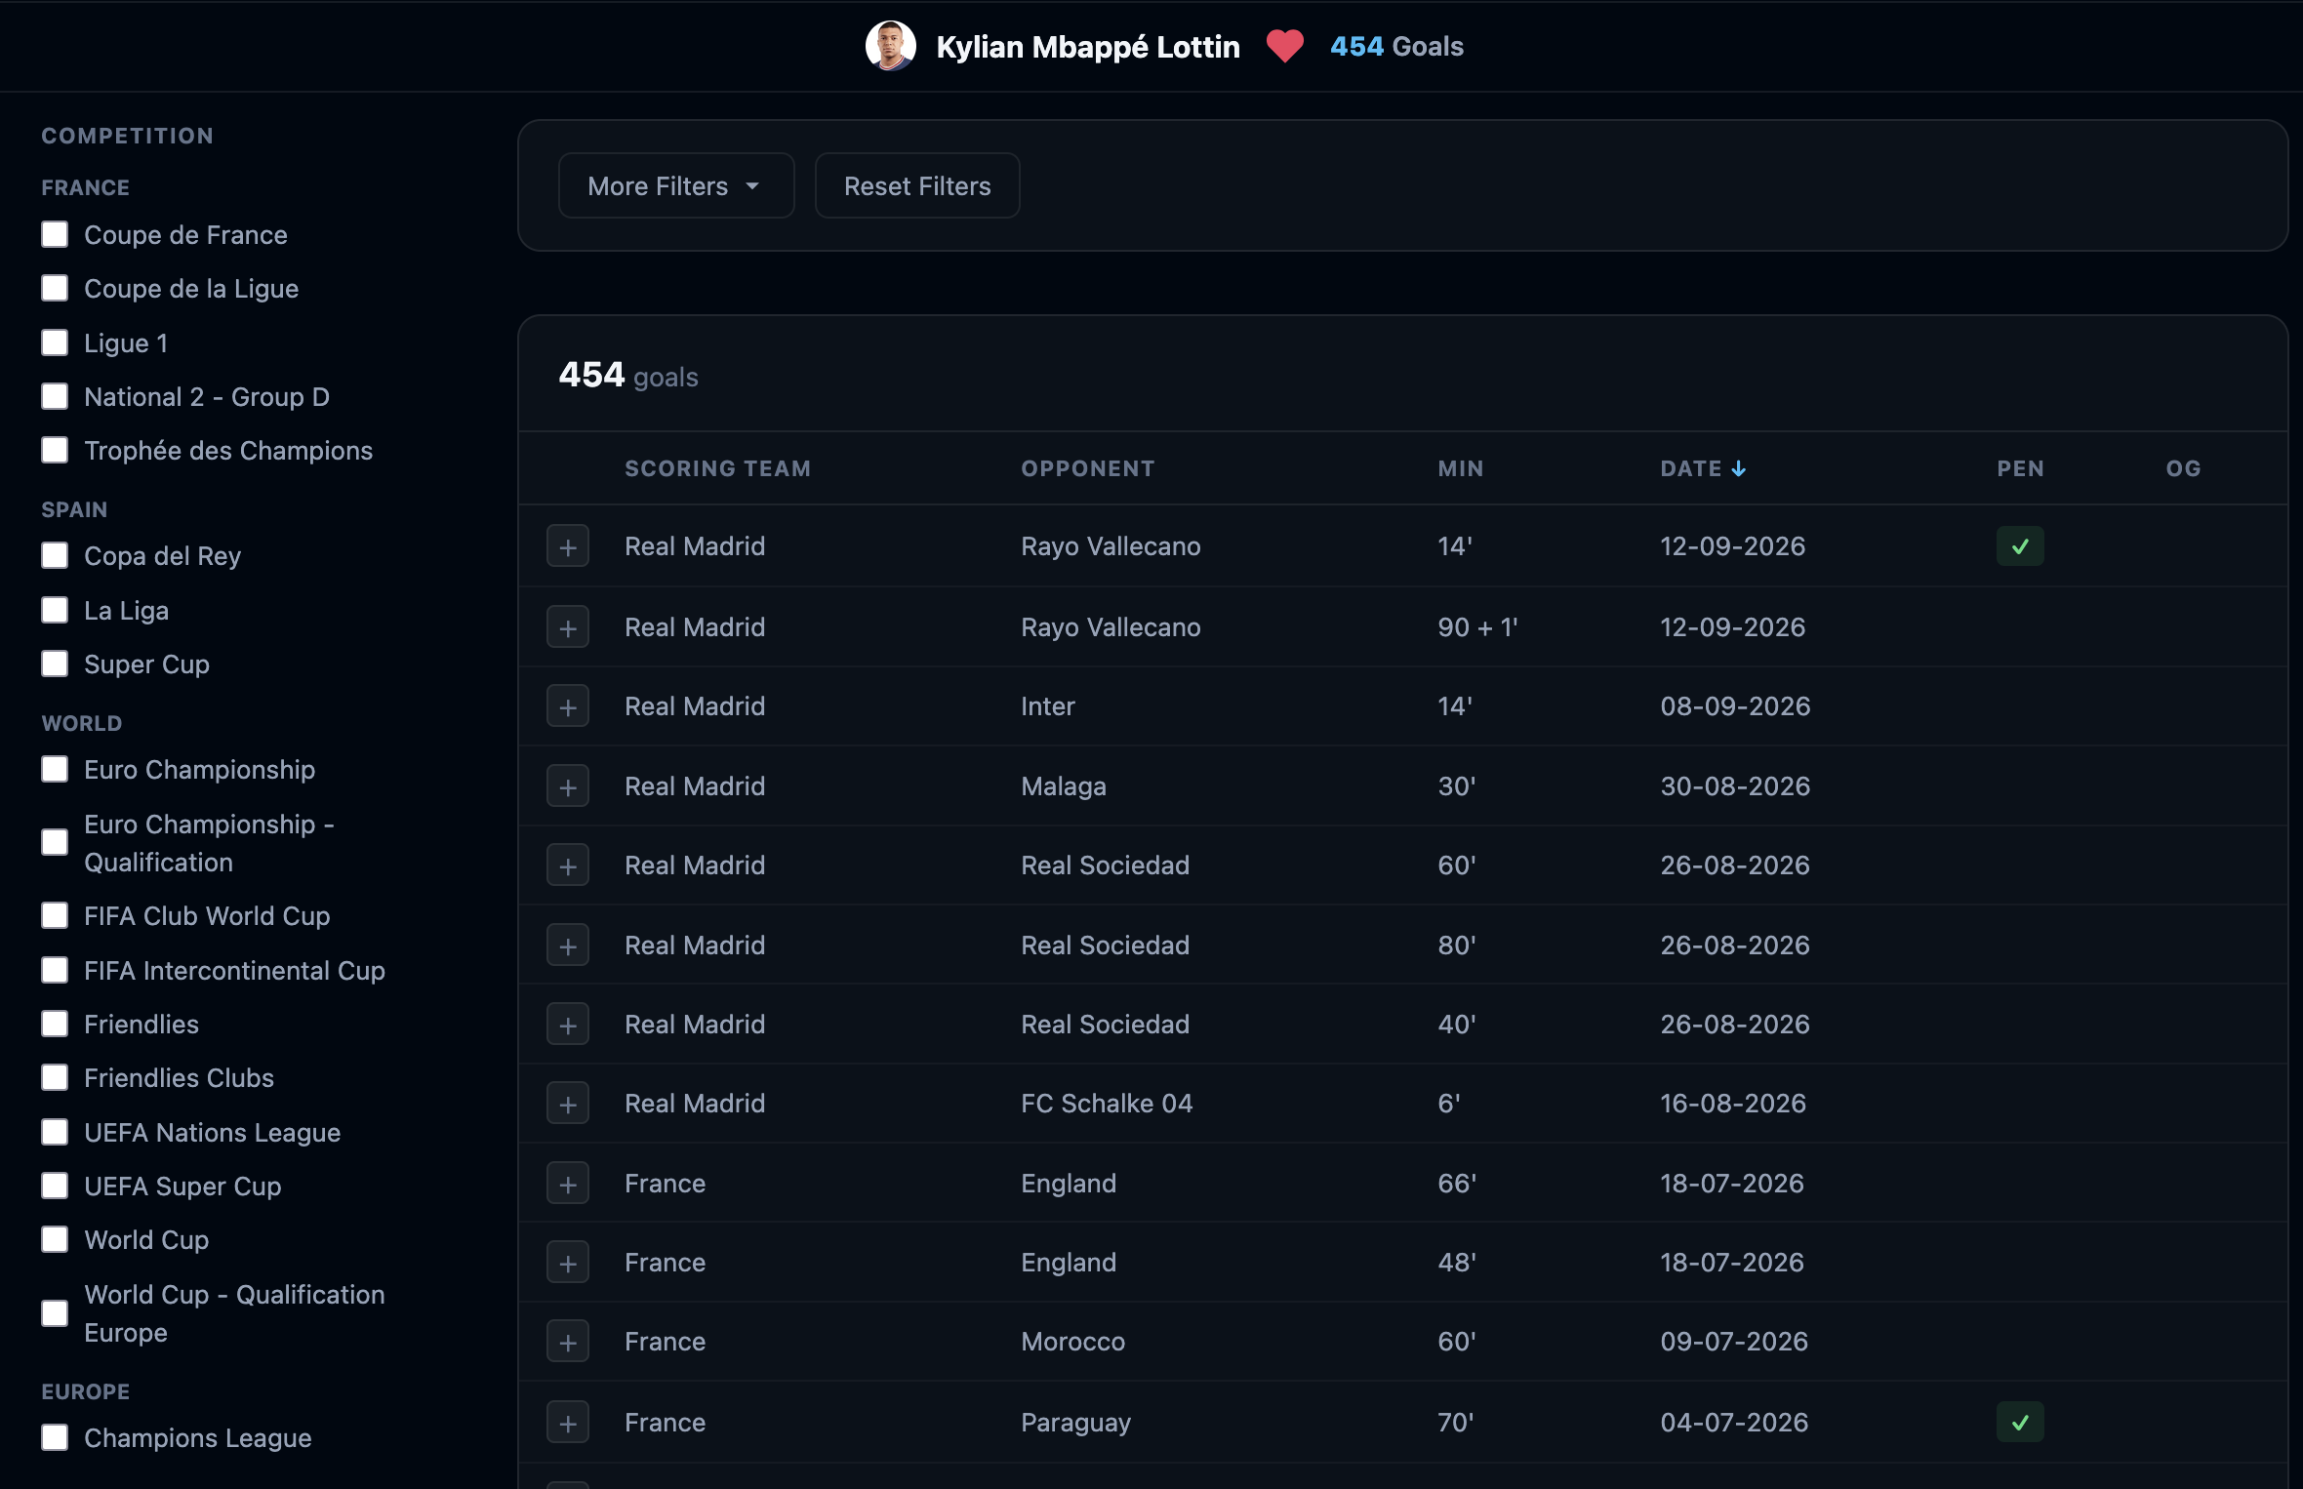Expand the Real Sociedad 60' goal row
The height and width of the screenshot is (1489, 2303).
(568, 865)
